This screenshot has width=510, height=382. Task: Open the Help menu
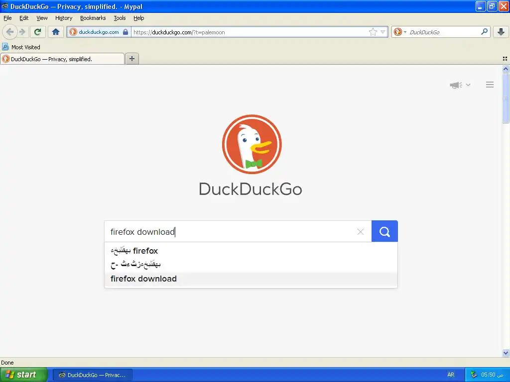point(139,18)
